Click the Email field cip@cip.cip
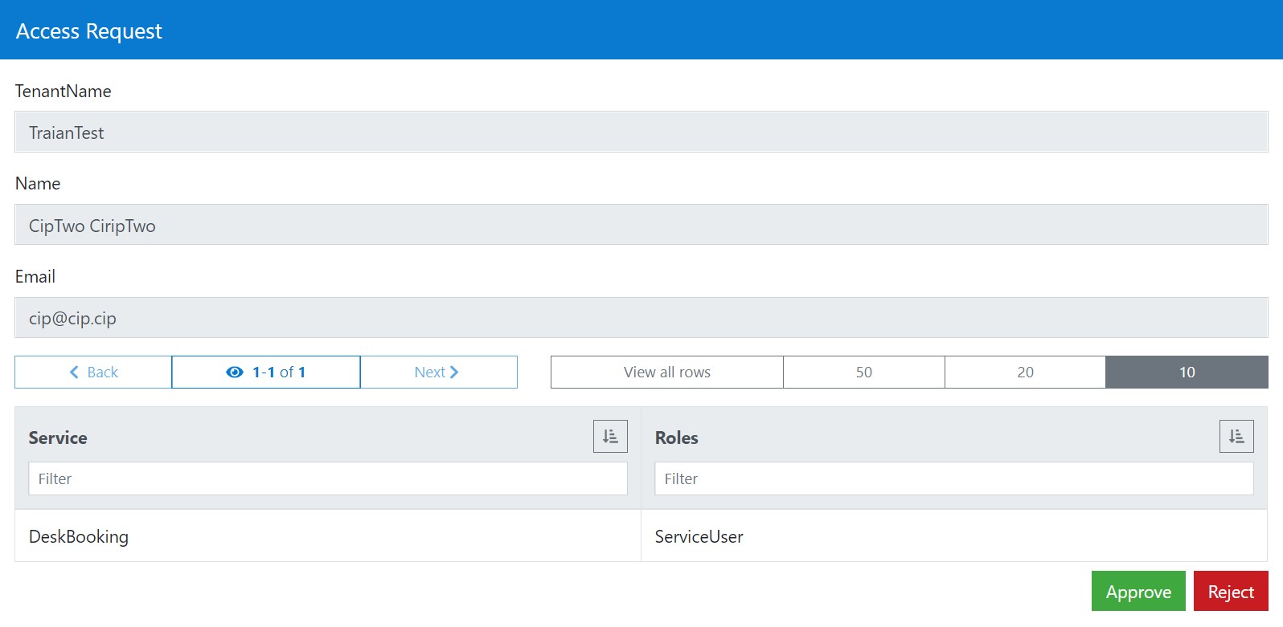 click(x=641, y=318)
